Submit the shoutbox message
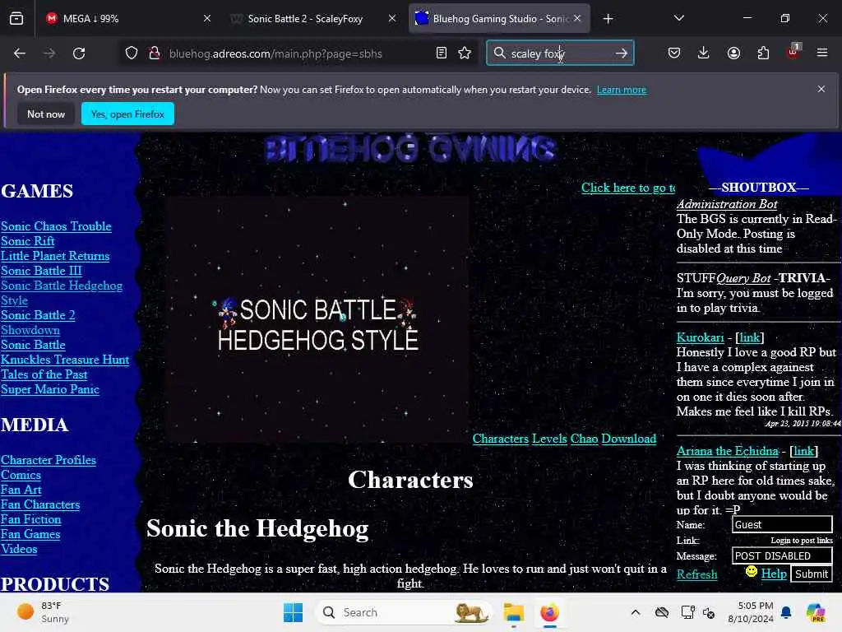 tap(811, 574)
